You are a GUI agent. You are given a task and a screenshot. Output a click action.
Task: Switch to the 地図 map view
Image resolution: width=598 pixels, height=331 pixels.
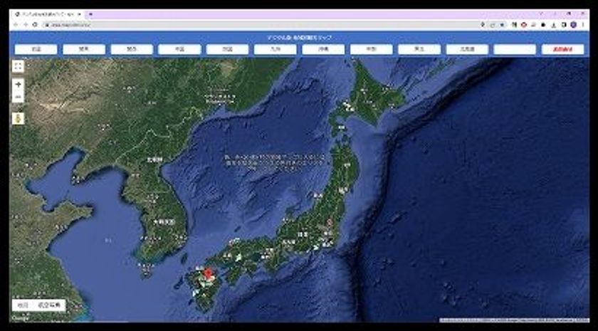pos(23,305)
